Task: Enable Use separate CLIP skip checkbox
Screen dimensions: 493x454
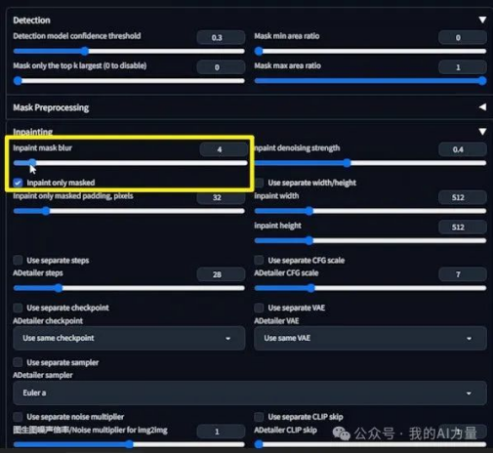Action: tap(259, 417)
